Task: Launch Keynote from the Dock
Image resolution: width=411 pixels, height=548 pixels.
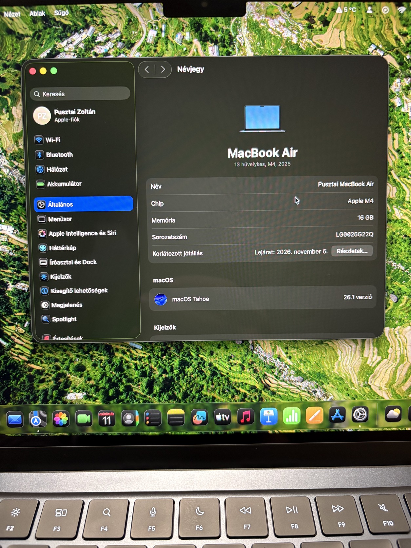Action: click(269, 417)
